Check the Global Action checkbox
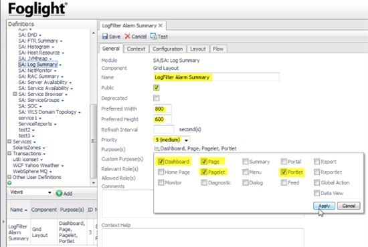Image resolution: width=368 pixels, height=247 pixels. 316,182
